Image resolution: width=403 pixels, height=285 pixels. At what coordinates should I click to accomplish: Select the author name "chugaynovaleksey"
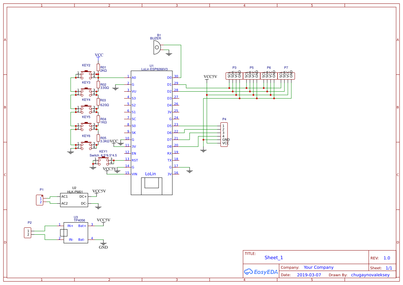coord(370,275)
